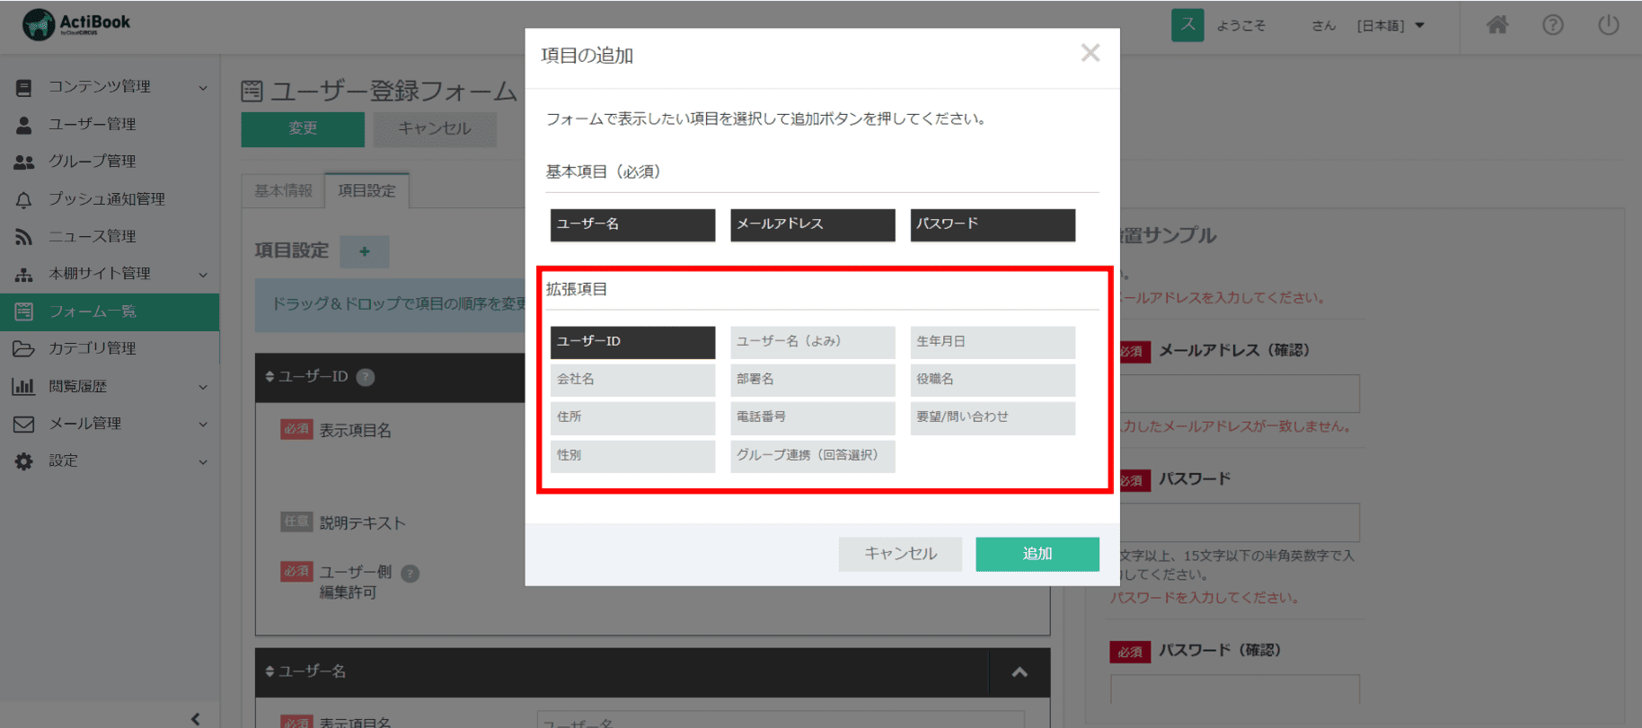This screenshot has width=1642, height=728.
Task: Click the ユーザー管理 person icon
Action: pos(24,125)
